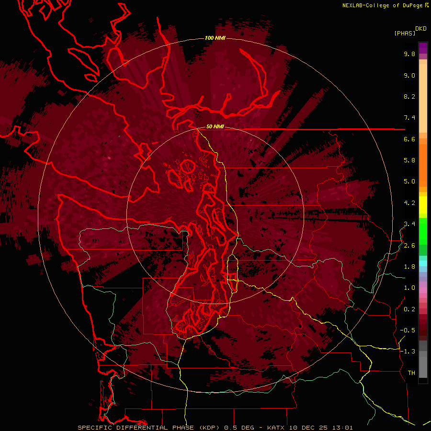Select the 9.8 scale value
This screenshot has width=431, height=431.
[x=409, y=54]
